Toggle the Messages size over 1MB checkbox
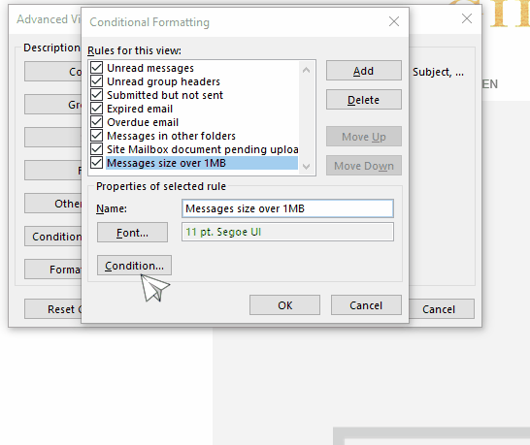Screen dimensions: 530x445 click(x=97, y=163)
